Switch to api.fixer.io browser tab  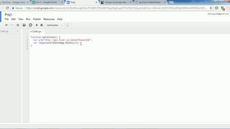pos(149,3)
